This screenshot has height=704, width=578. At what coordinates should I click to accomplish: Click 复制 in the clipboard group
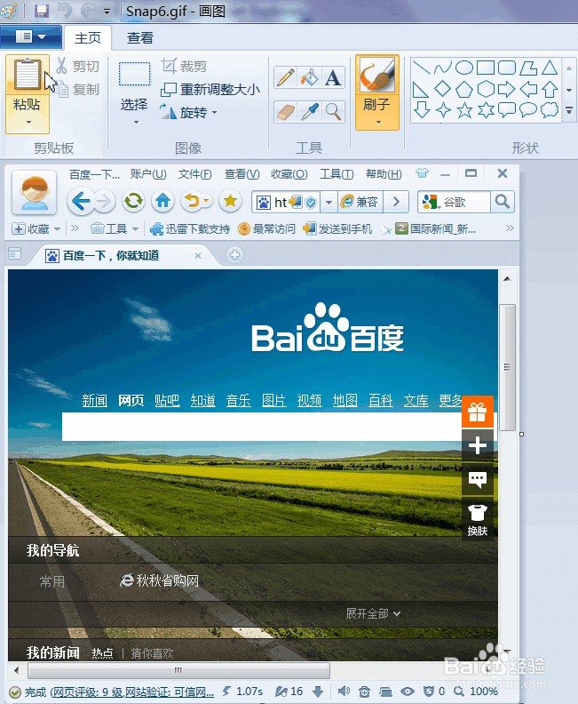[x=77, y=90]
